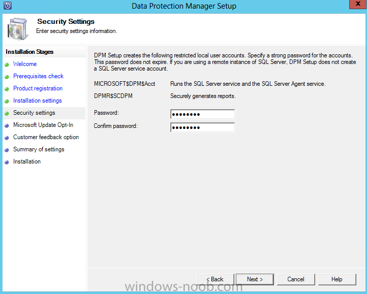The height and width of the screenshot is (294, 367).
Task: Open the Product registration stage
Action: [x=38, y=88]
